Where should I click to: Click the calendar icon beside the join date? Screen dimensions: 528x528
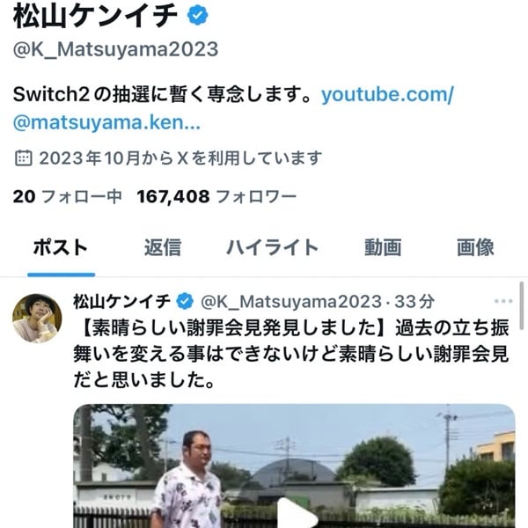tap(24, 158)
